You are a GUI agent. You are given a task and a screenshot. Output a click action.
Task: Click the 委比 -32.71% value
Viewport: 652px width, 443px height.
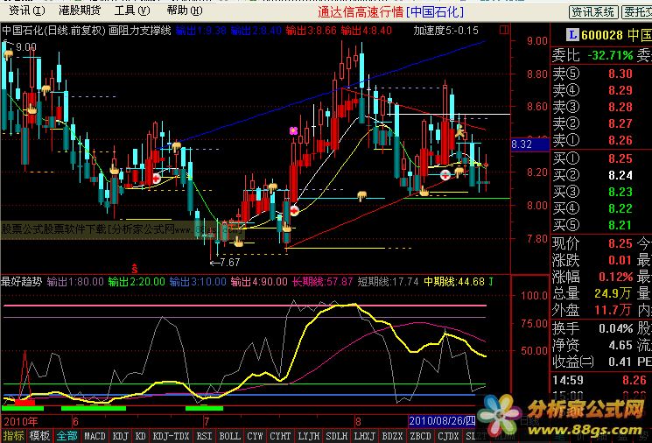pyautogui.click(x=610, y=55)
